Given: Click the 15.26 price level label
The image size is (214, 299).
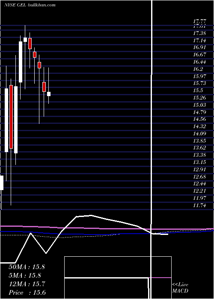Looking at the screenshot, I should 199,98.
